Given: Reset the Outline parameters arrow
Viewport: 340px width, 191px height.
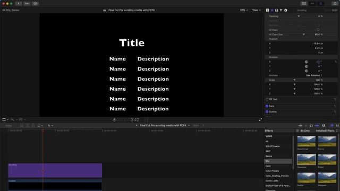Looking at the screenshot, I should (x=335, y=112).
